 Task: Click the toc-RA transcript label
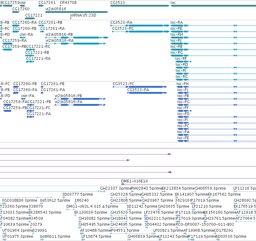click(x=177, y=22)
